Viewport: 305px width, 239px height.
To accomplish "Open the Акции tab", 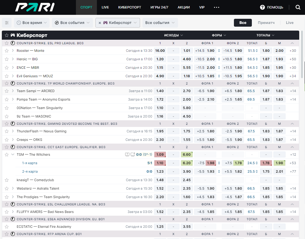I will (x=183, y=7).
